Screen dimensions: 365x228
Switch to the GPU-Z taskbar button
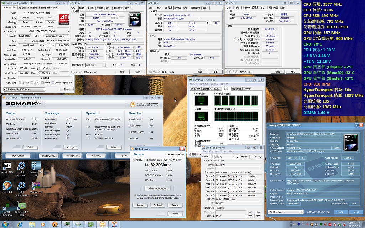point(90,224)
